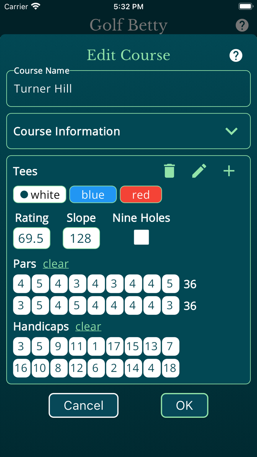The image size is (257, 457).
Task: Select the first handicap value box
Action: coord(21,346)
